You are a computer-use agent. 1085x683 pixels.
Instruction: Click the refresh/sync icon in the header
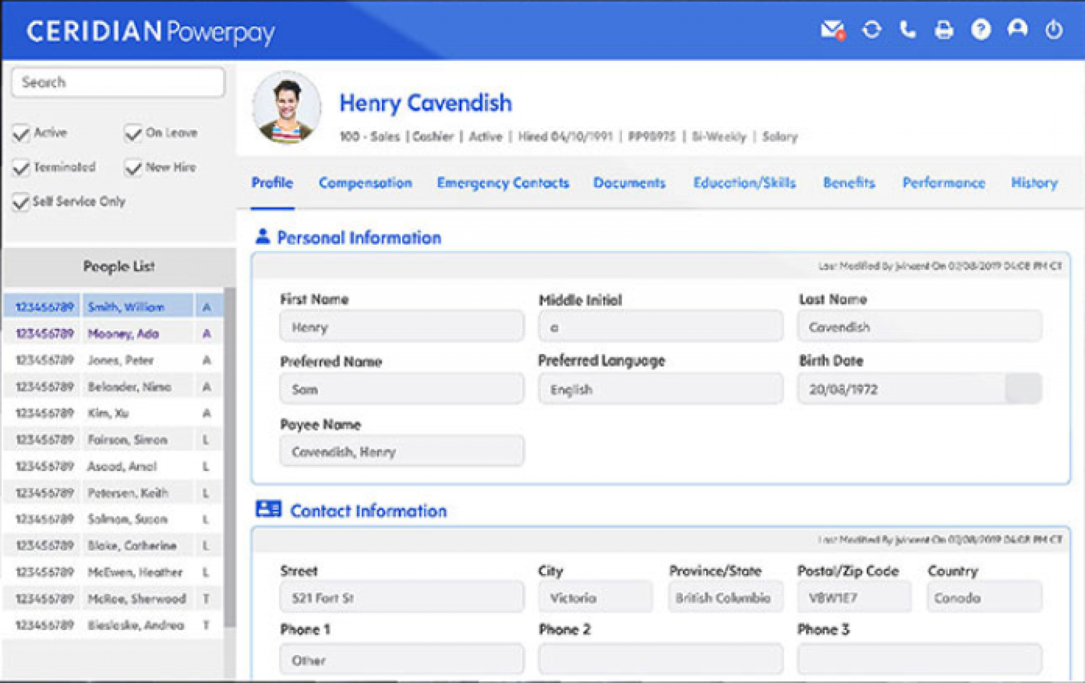coord(871,31)
